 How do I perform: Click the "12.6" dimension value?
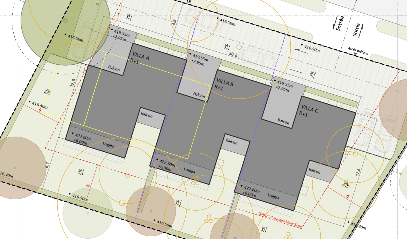(358, 173)
